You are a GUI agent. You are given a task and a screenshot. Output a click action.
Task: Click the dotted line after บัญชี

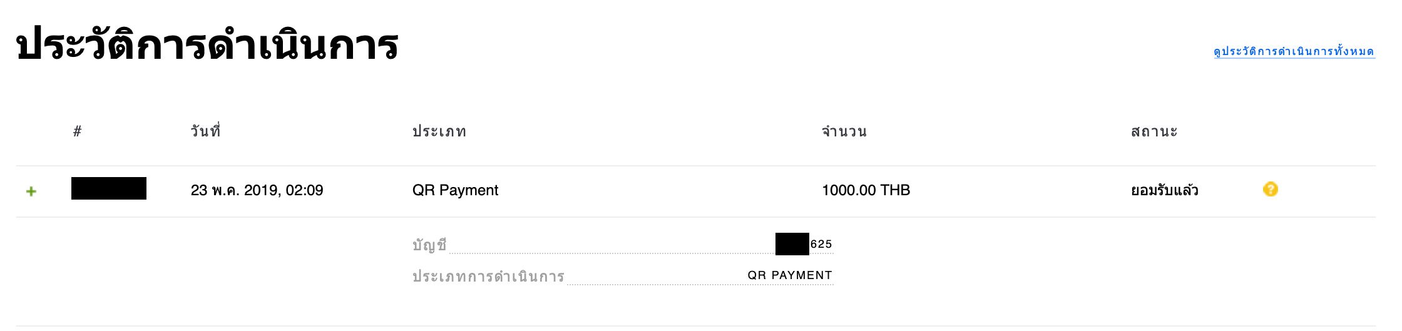point(612,253)
